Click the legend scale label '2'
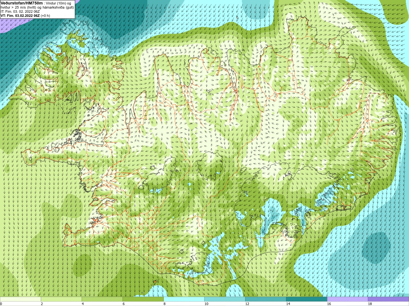This screenshot has width=409, height=306. [42, 304]
